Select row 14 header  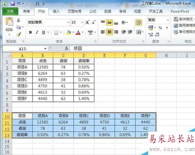tap(7, 141)
